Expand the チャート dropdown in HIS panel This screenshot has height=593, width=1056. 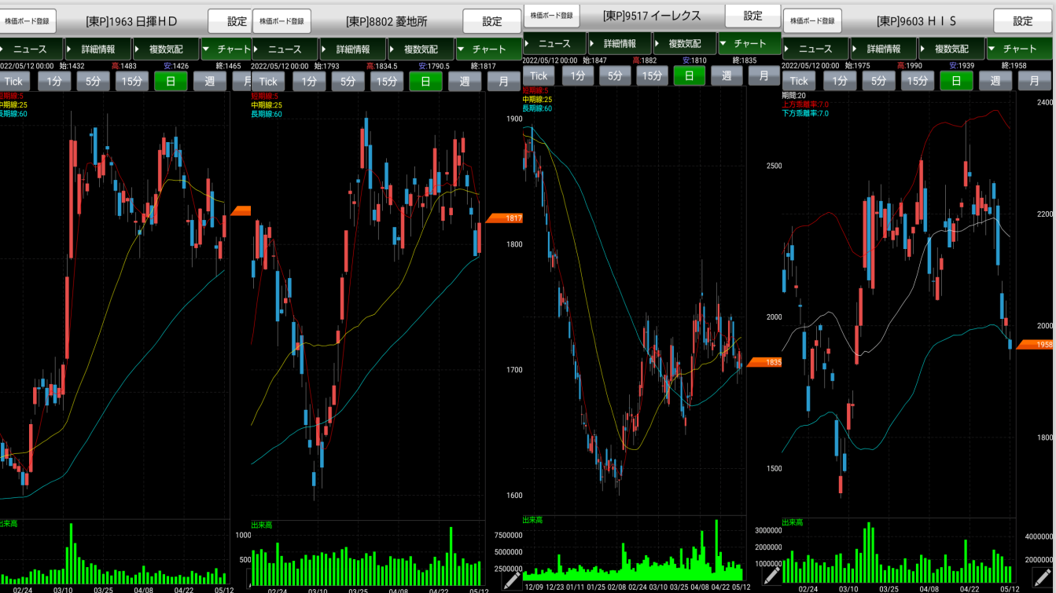pyautogui.click(x=1021, y=49)
